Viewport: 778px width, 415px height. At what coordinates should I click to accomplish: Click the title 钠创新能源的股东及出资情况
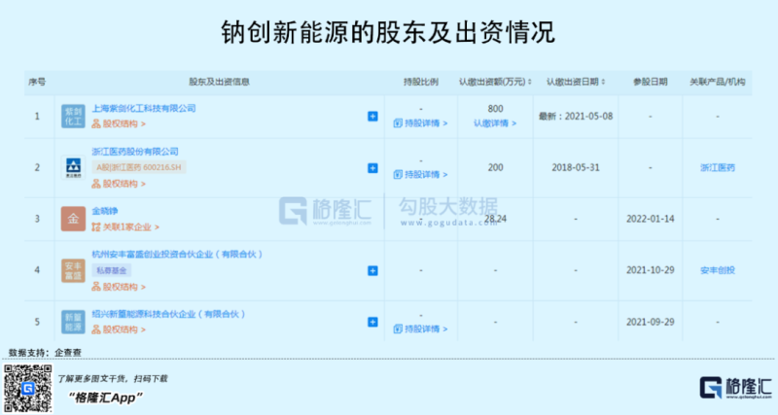coord(388,32)
